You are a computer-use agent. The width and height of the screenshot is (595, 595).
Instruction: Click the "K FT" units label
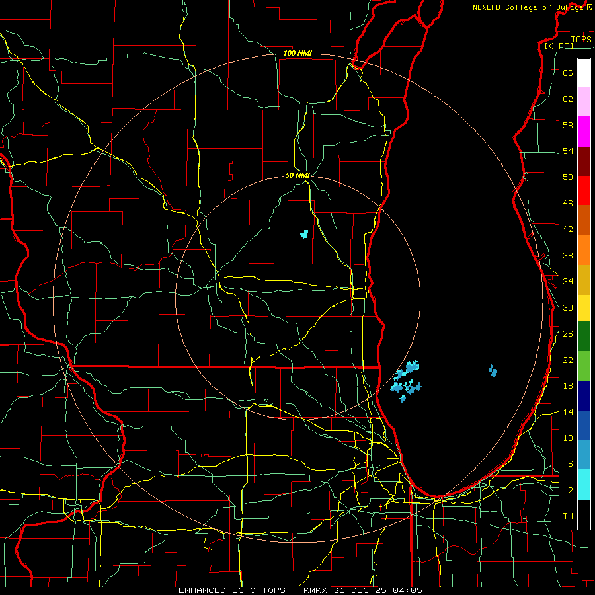click(559, 46)
